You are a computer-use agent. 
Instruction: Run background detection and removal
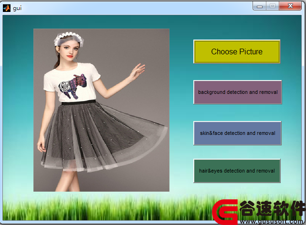[238, 92]
